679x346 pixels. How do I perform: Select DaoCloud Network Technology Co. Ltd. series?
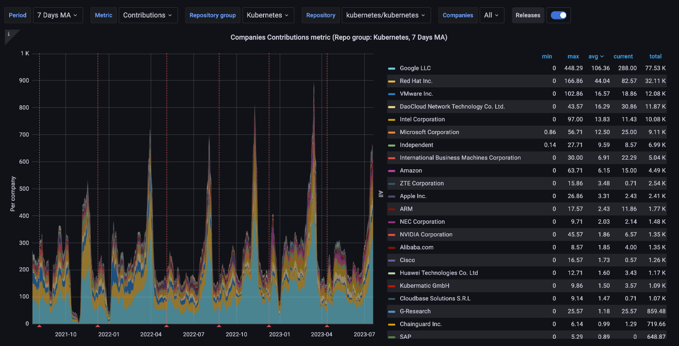coord(452,107)
